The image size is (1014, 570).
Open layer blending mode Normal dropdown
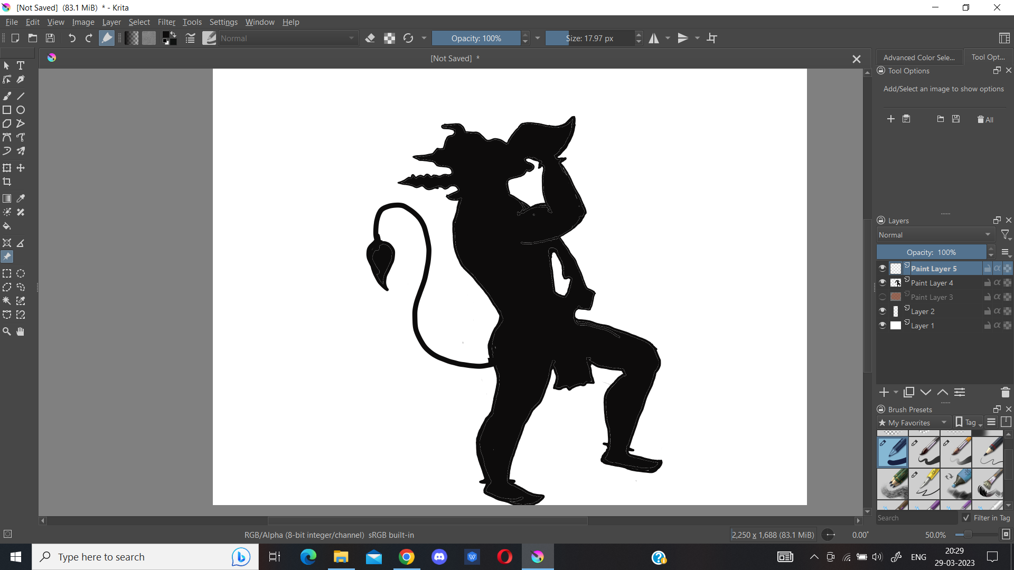935,235
